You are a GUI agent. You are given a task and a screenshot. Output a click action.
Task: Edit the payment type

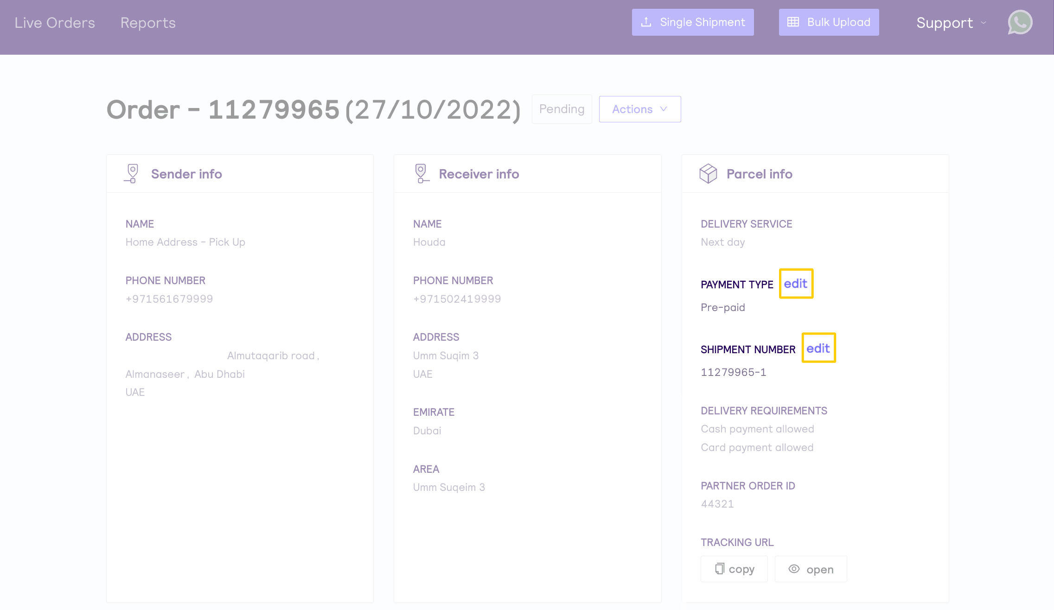pyautogui.click(x=796, y=284)
